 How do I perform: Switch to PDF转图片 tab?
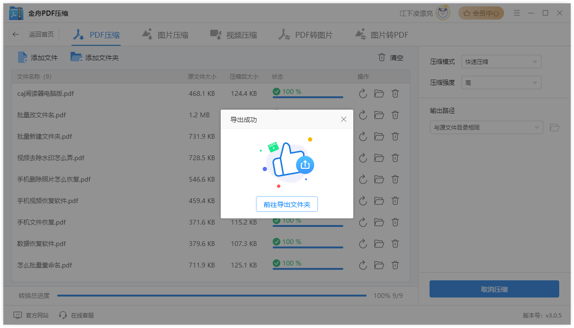point(306,35)
